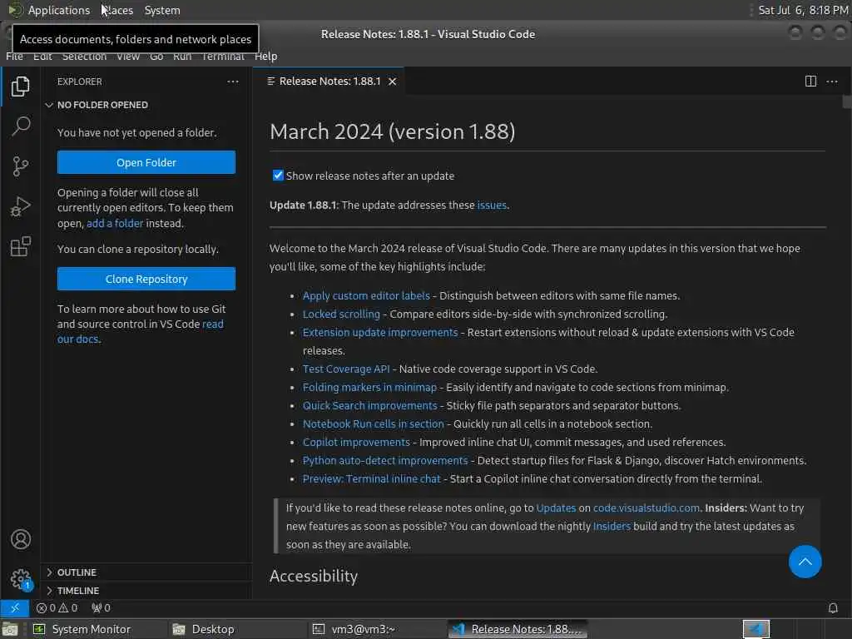
Task: Show errors and warnings in status bar
Action: 57,608
